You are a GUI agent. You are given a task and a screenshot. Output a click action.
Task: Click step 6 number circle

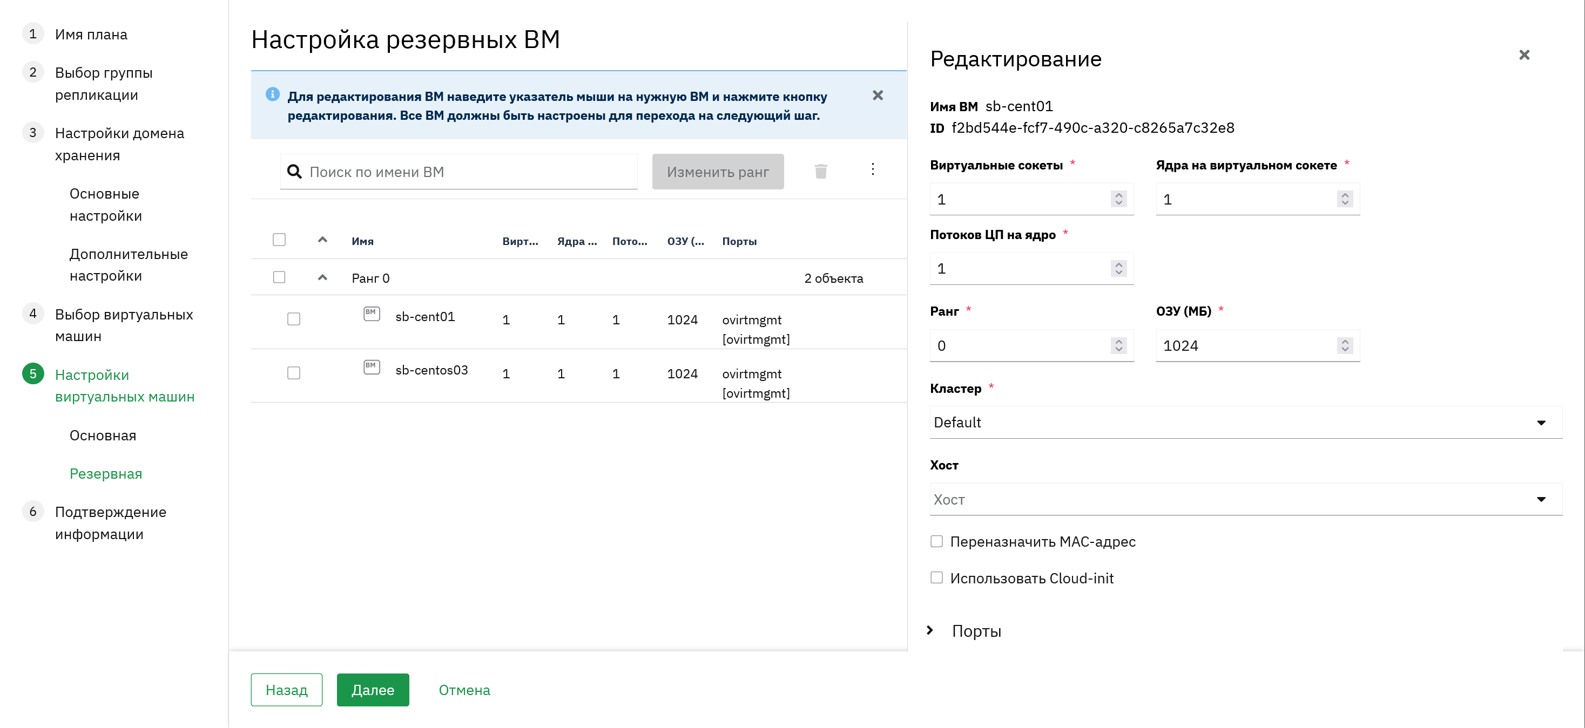click(x=32, y=512)
